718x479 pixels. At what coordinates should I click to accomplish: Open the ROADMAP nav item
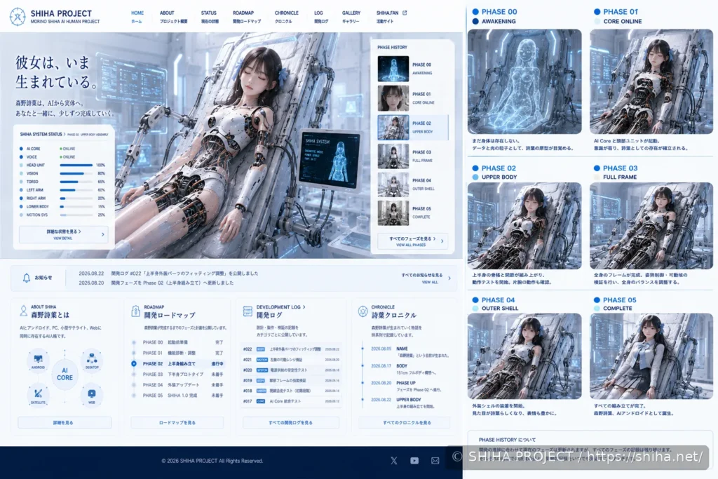(246, 17)
